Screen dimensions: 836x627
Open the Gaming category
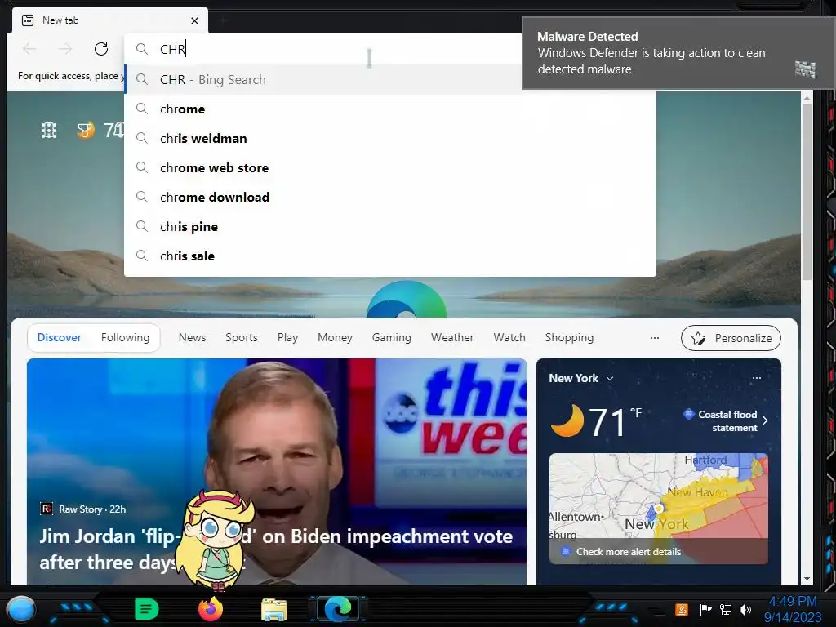(391, 337)
